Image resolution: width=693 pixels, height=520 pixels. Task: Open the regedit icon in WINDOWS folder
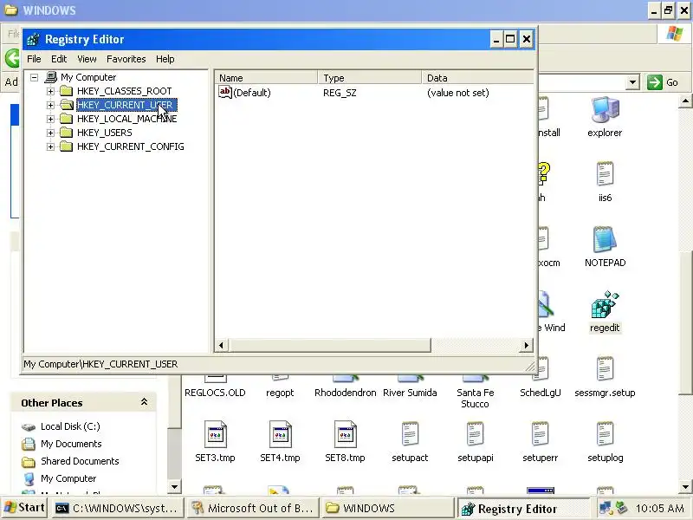click(x=605, y=304)
